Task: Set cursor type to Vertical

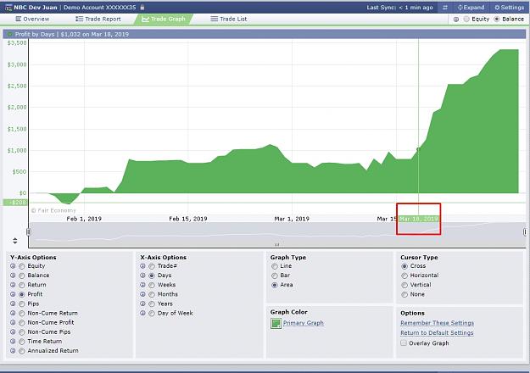Action: point(404,285)
